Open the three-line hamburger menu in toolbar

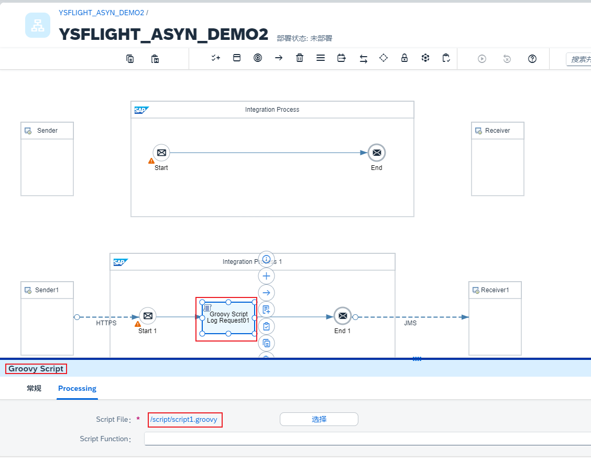pos(321,58)
